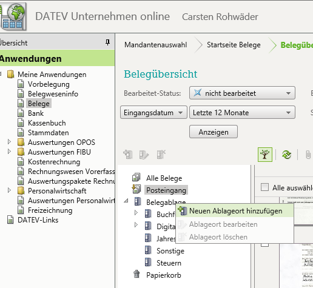Collapse the Belegablage tree node
The image size is (313, 288).
coord(126,201)
